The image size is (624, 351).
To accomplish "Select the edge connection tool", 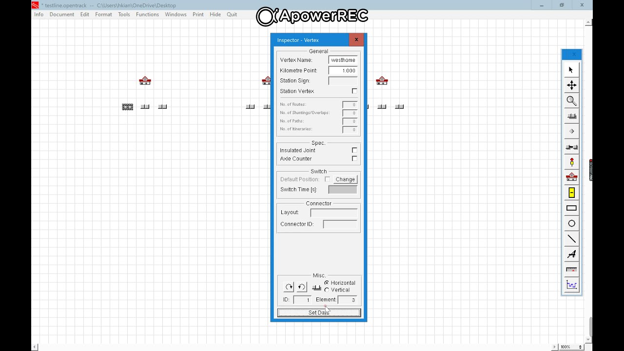I will pyautogui.click(x=571, y=147).
